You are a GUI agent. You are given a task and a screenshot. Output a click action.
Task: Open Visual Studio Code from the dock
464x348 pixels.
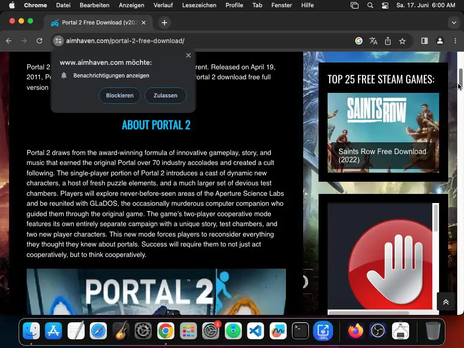(x=256, y=330)
